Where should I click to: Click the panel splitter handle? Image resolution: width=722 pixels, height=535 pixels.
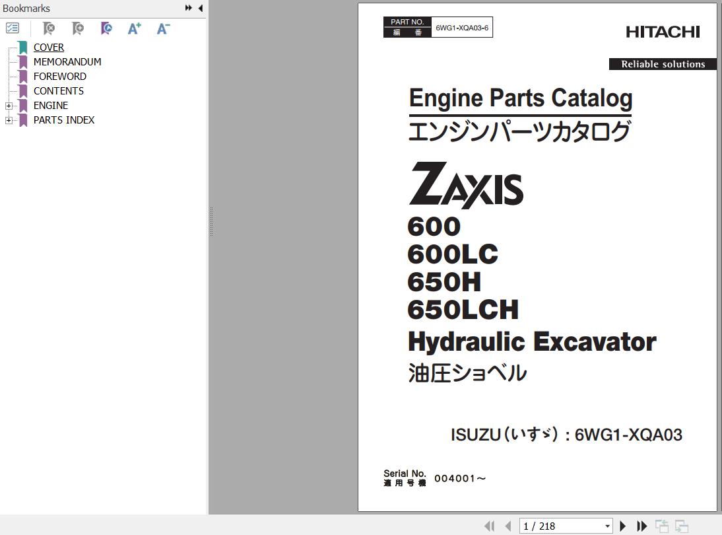pyautogui.click(x=211, y=222)
